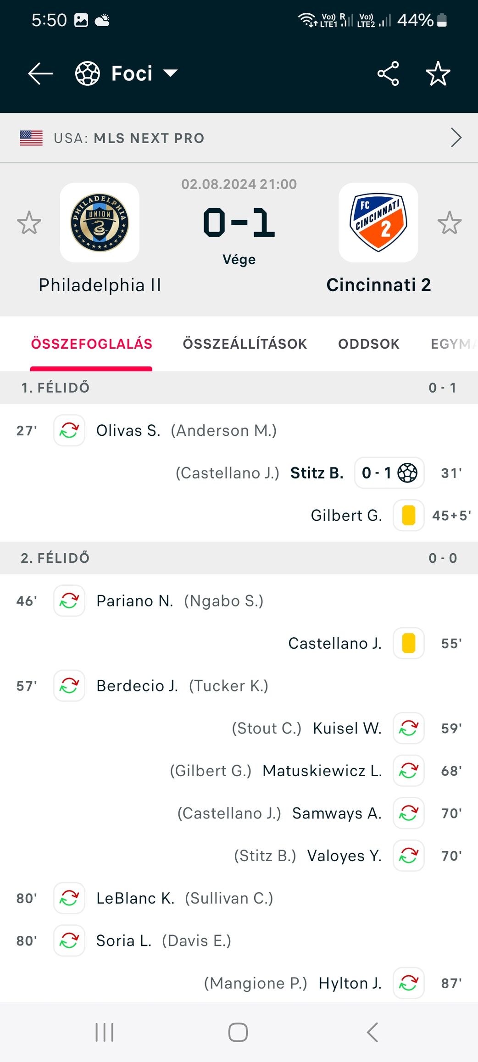Tap the back arrow in header
478x1062 pixels.
pyautogui.click(x=40, y=73)
